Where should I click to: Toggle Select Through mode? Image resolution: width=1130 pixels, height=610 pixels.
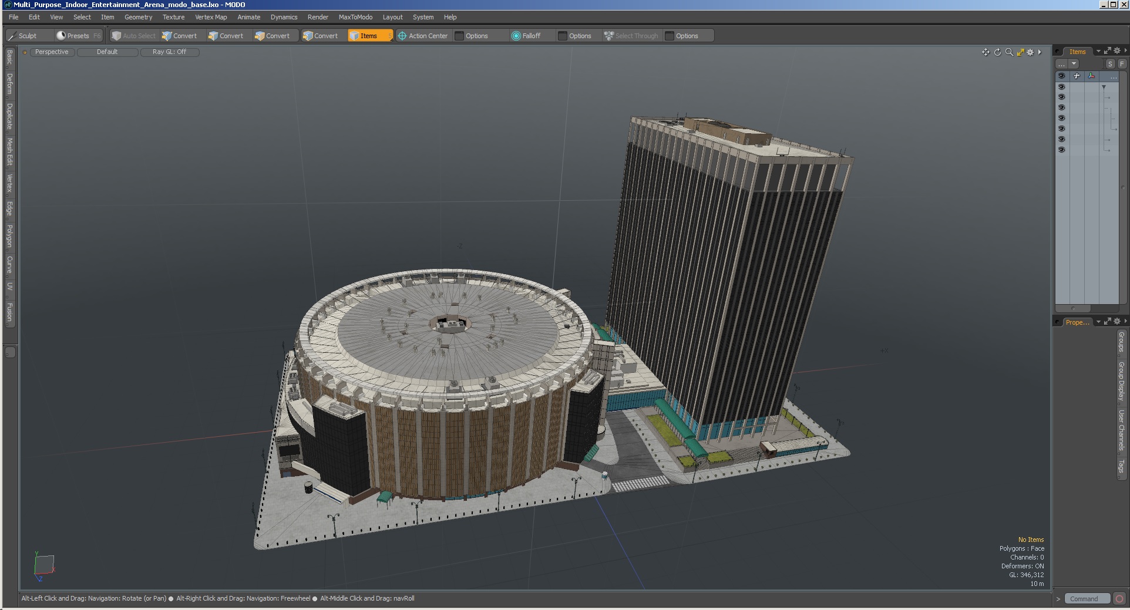coord(632,36)
